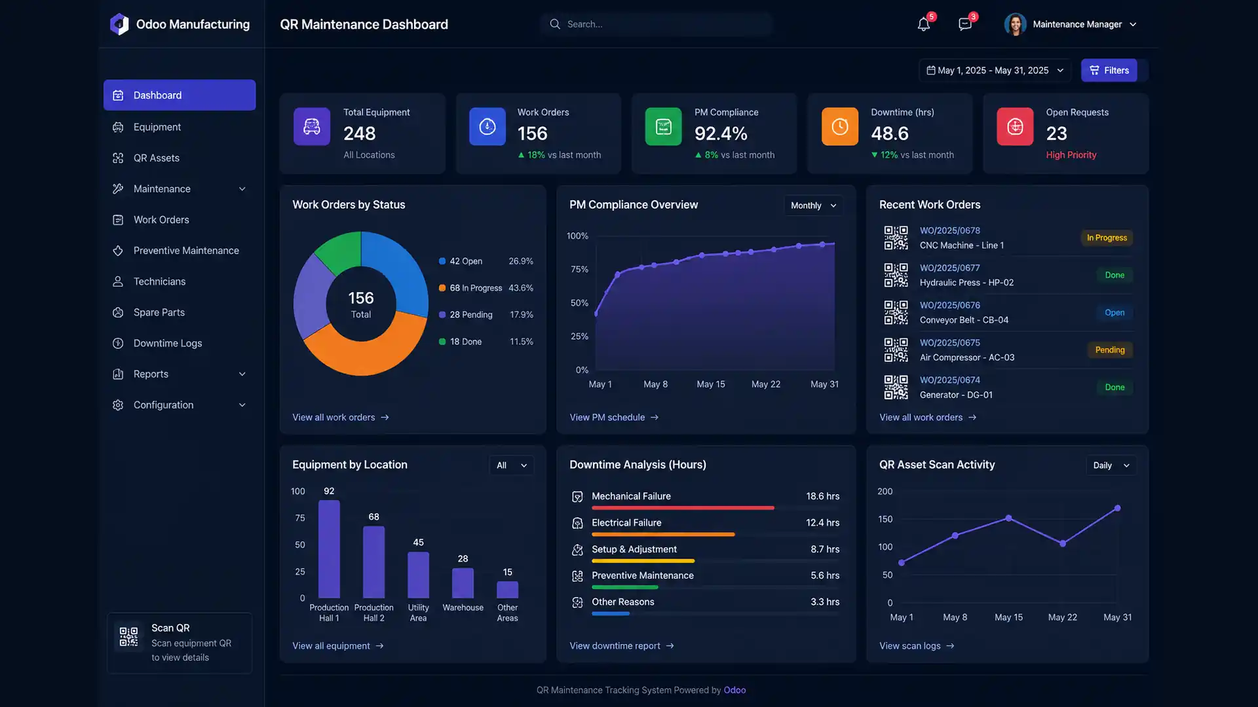Image resolution: width=1258 pixels, height=707 pixels.
Task: Click the Production Hall 1 bar
Action: coord(329,549)
